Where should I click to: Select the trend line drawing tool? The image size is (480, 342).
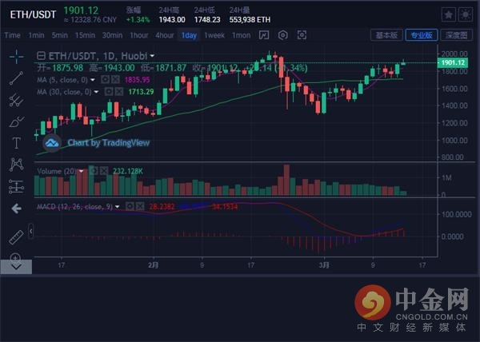point(16,78)
